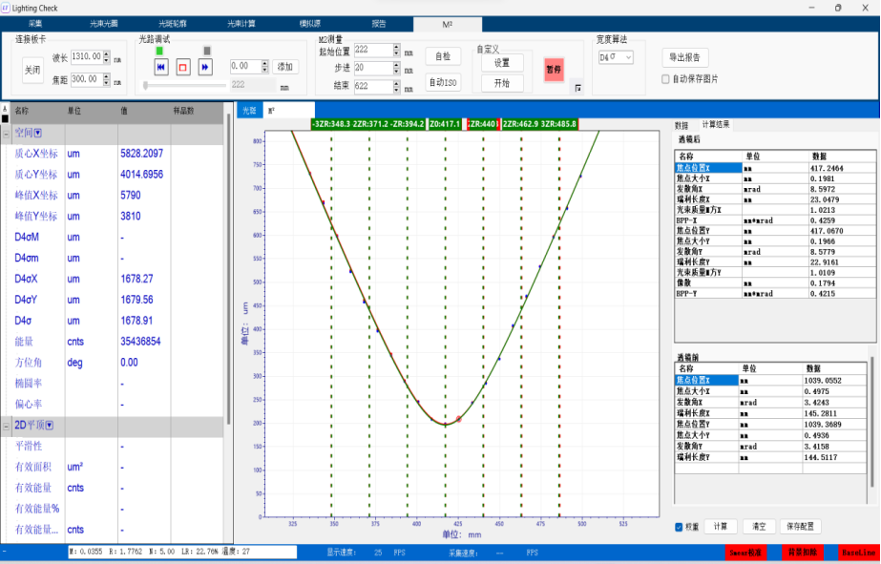The width and height of the screenshot is (881, 564).
Task: Click the 导出报告 button
Action: click(684, 57)
